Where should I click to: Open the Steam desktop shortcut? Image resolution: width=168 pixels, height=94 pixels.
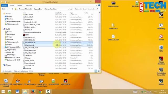point(161,15)
